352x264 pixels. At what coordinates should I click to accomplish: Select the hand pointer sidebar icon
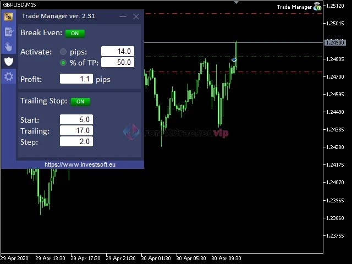click(8, 46)
